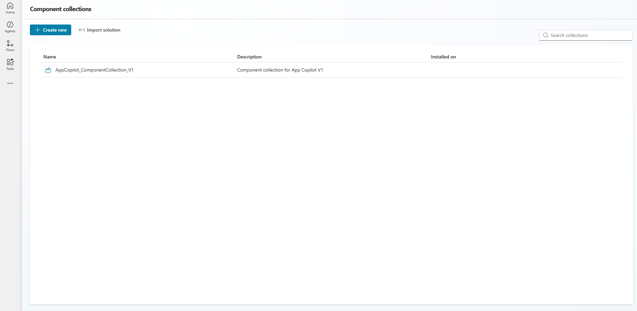Click the magnifier icon in search box
This screenshot has width=637, height=311.
point(546,35)
